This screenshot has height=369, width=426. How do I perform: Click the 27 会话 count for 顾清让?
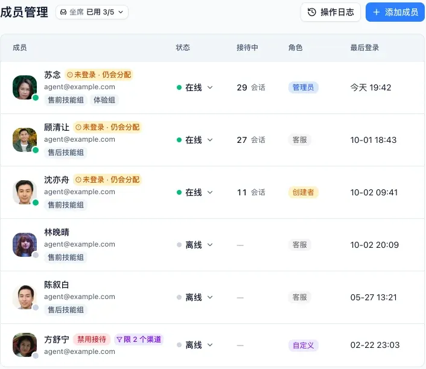pos(251,140)
